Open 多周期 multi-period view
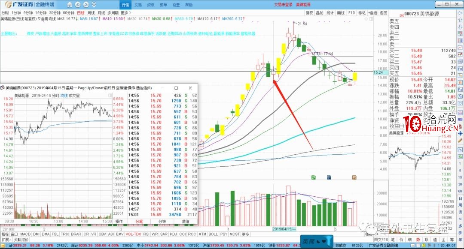This screenshot has height=249, width=464. pyautogui.click(x=113, y=13)
